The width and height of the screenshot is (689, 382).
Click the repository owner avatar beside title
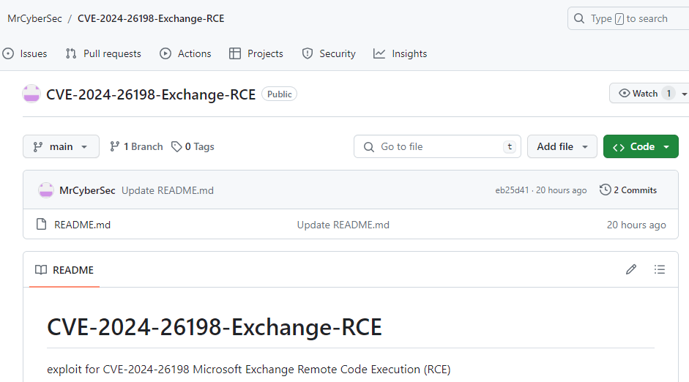[x=31, y=94]
